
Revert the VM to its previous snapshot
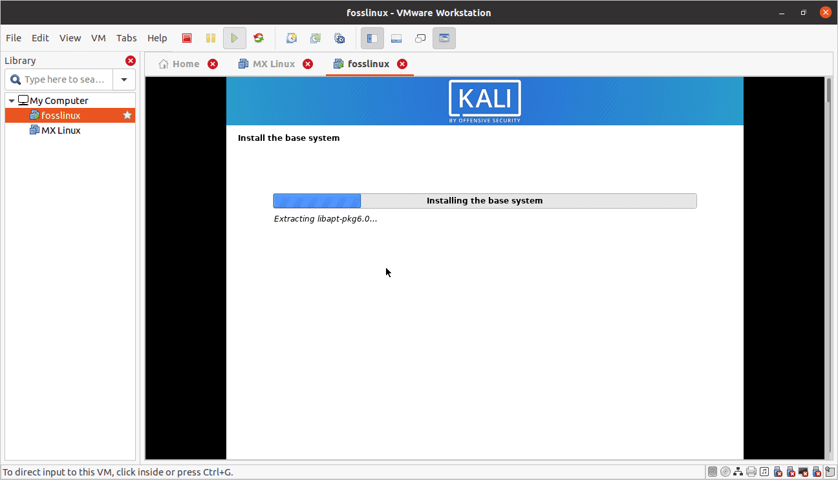316,38
